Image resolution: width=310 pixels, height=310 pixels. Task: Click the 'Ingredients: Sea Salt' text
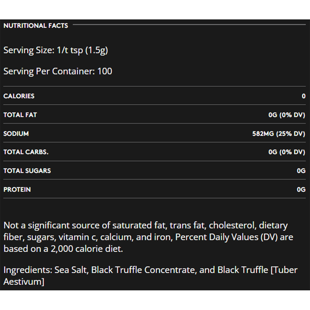pyautogui.click(x=46, y=270)
